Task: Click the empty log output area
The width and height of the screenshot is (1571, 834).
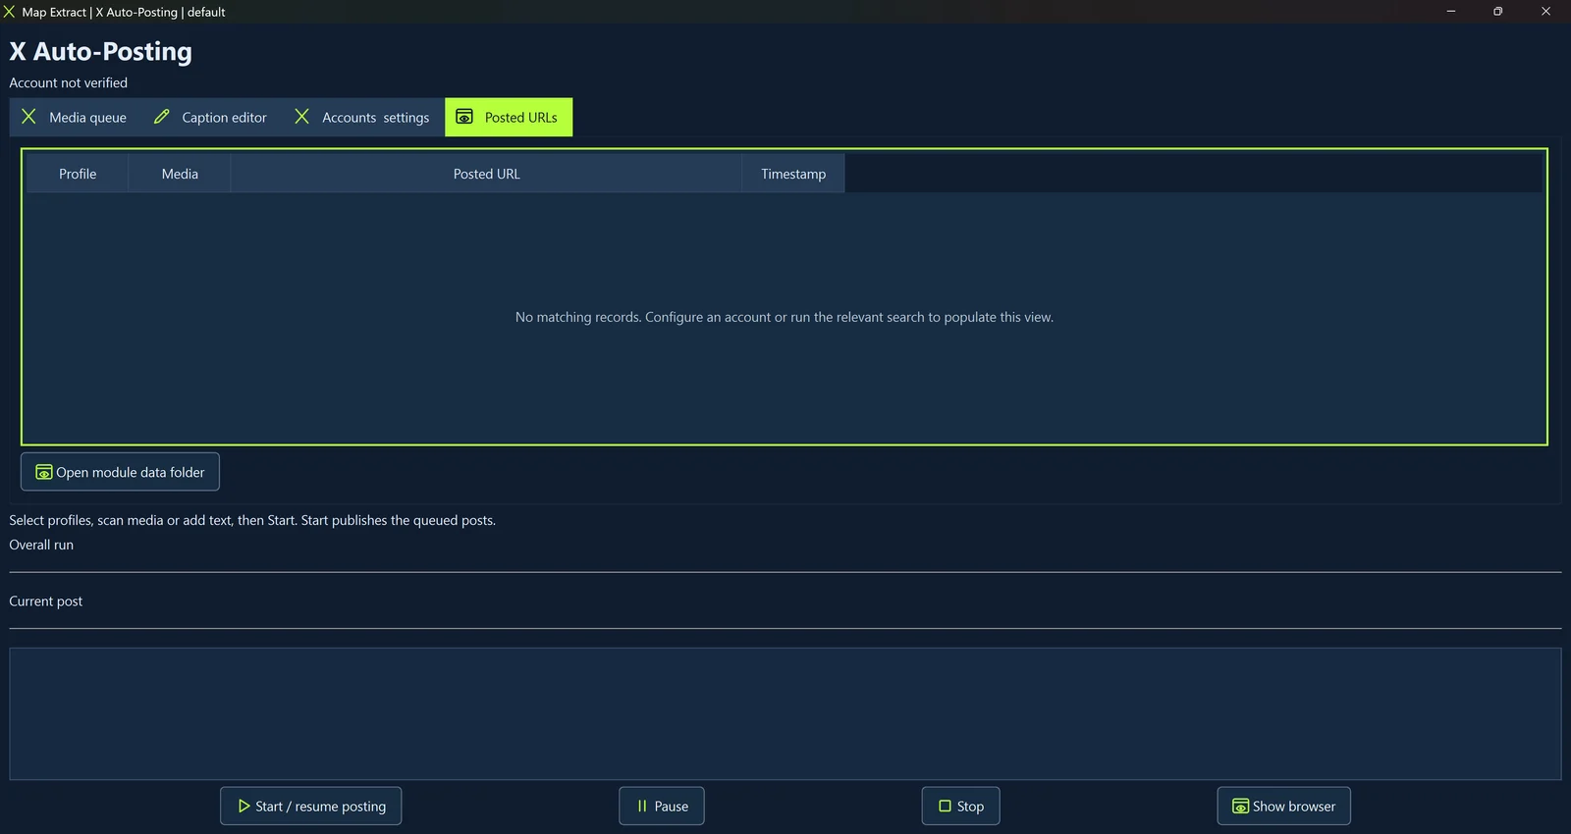Action: 785,713
